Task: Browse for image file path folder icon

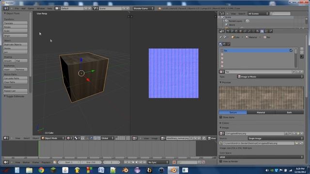Action: point(296,143)
